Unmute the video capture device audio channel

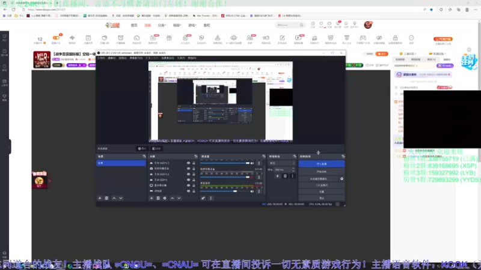(252, 177)
